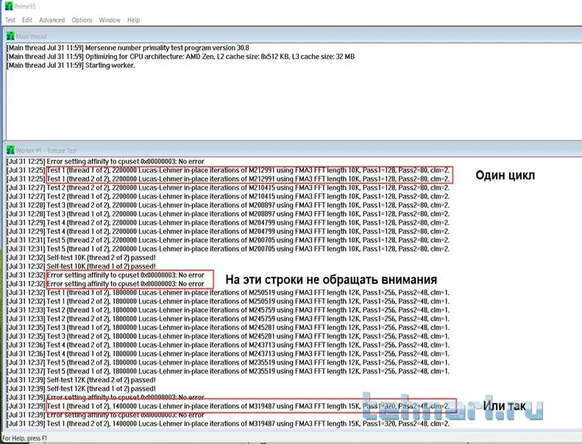Click Test 2 thread 2 of 2 M245759 line

(x=228, y=319)
